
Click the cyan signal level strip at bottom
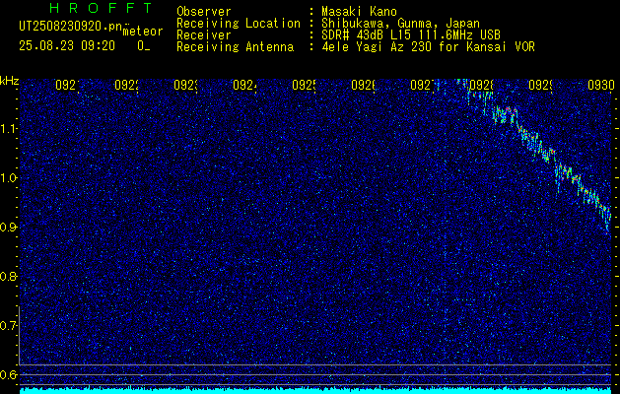click(316, 391)
